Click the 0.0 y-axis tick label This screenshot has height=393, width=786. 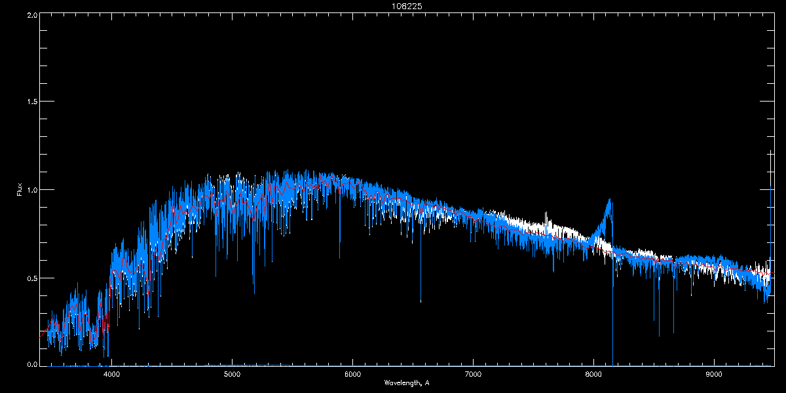tap(30, 364)
